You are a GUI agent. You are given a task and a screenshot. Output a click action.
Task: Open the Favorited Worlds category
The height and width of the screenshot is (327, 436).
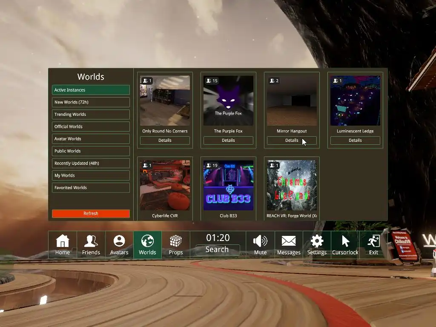click(91, 188)
